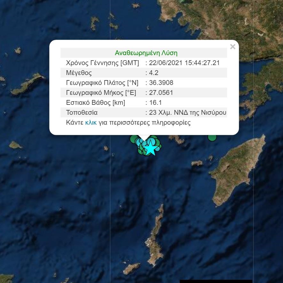Click the light-blue circle right of the star
This screenshot has height=283, width=283.
pos(158,149)
